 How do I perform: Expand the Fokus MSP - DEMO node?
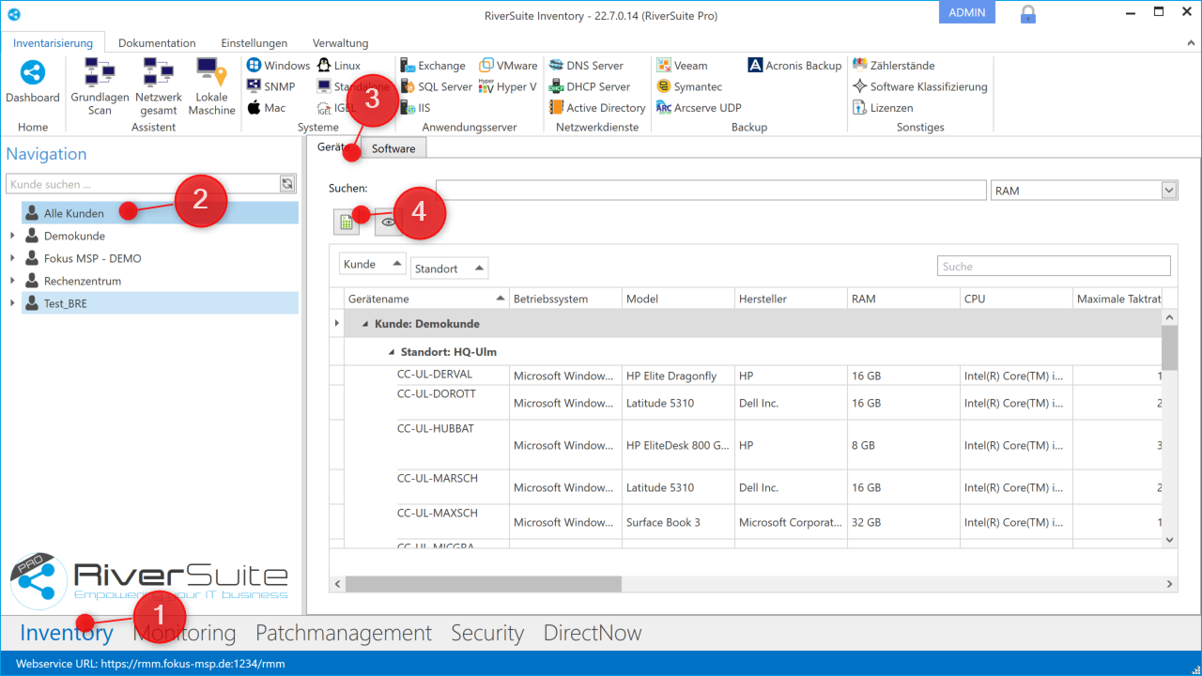12,258
